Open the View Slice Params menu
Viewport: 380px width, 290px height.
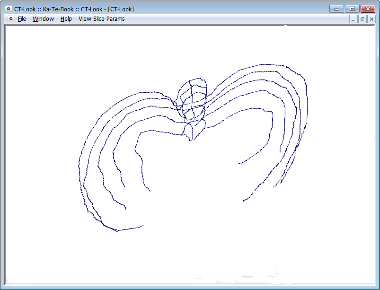[x=102, y=19]
